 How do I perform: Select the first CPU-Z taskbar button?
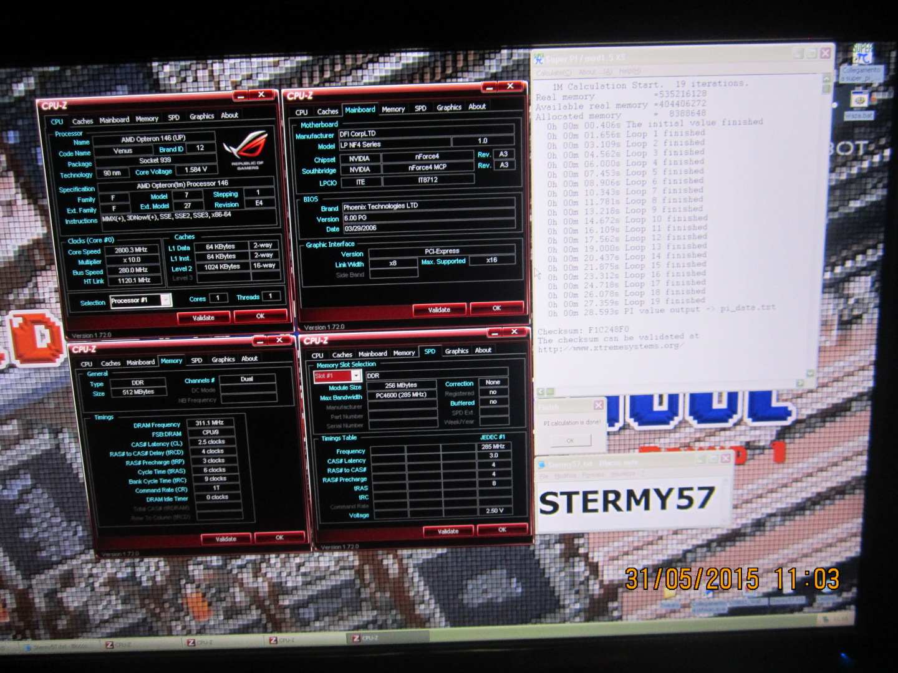point(118,644)
